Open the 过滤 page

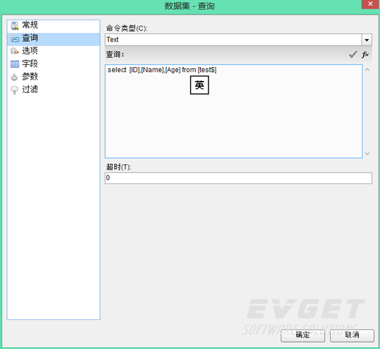point(30,89)
